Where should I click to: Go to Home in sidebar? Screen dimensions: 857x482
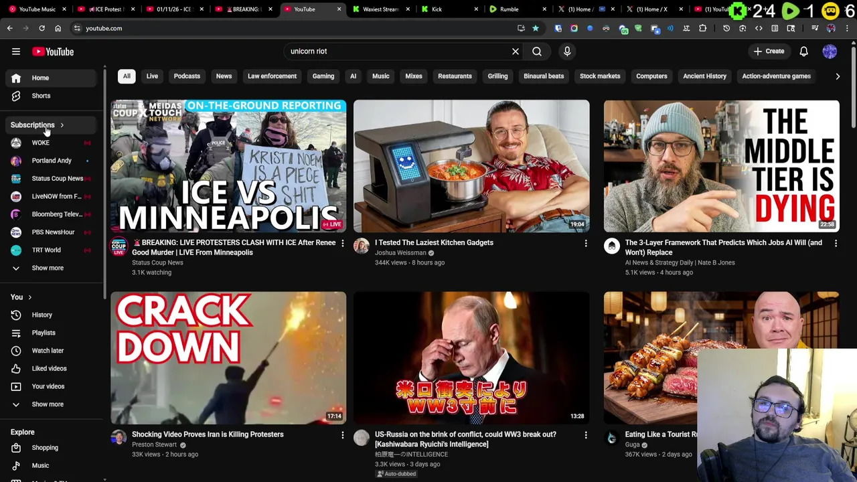[x=51, y=78]
